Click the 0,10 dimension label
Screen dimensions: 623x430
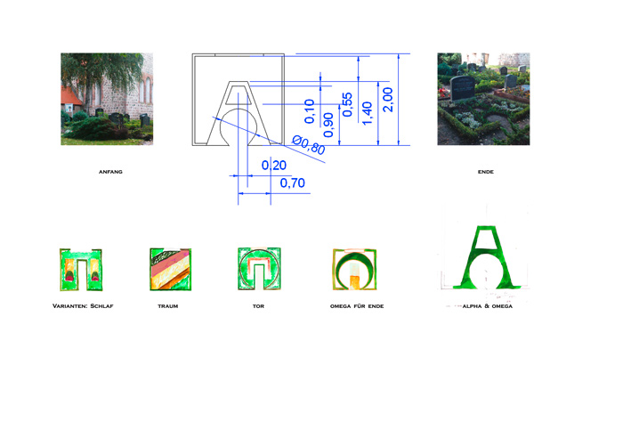coord(310,110)
